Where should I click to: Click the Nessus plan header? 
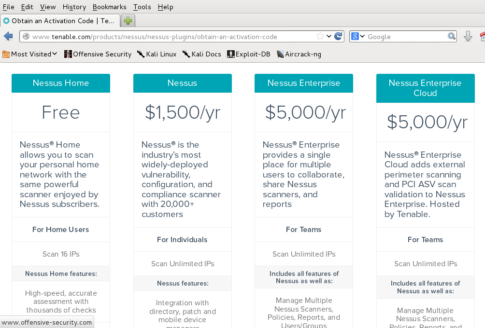(x=182, y=83)
